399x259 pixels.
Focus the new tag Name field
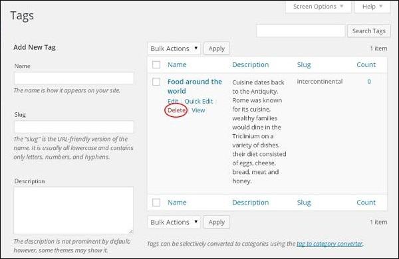(x=74, y=78)
